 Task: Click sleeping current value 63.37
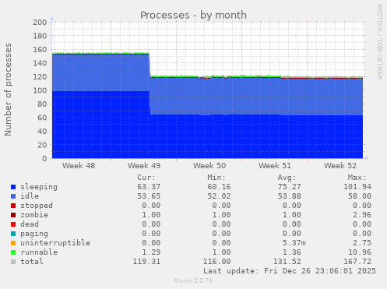coord(149,187)
